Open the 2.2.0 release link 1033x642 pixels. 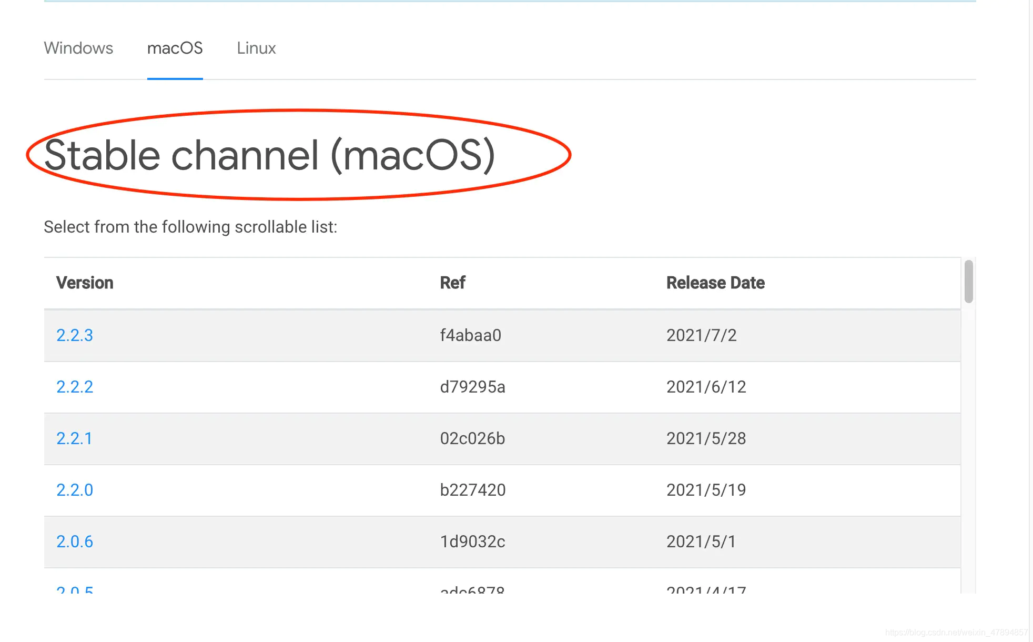75,490
